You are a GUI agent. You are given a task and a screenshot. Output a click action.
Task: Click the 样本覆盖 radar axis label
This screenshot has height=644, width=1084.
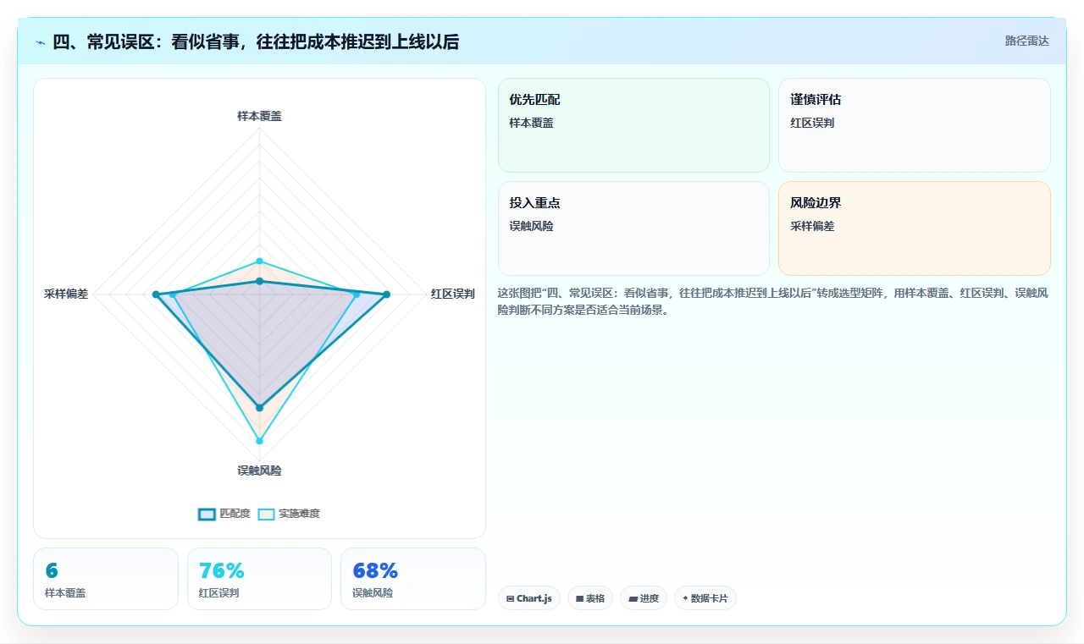(x=259, y=116)
